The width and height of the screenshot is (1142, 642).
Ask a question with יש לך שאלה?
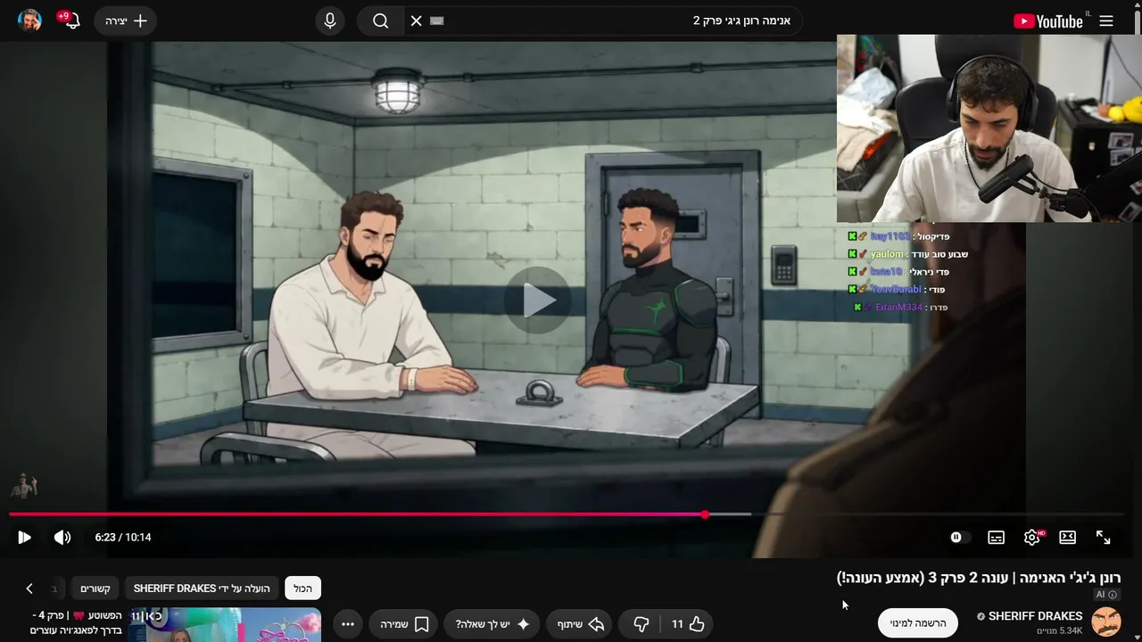(x=493, y=624)
